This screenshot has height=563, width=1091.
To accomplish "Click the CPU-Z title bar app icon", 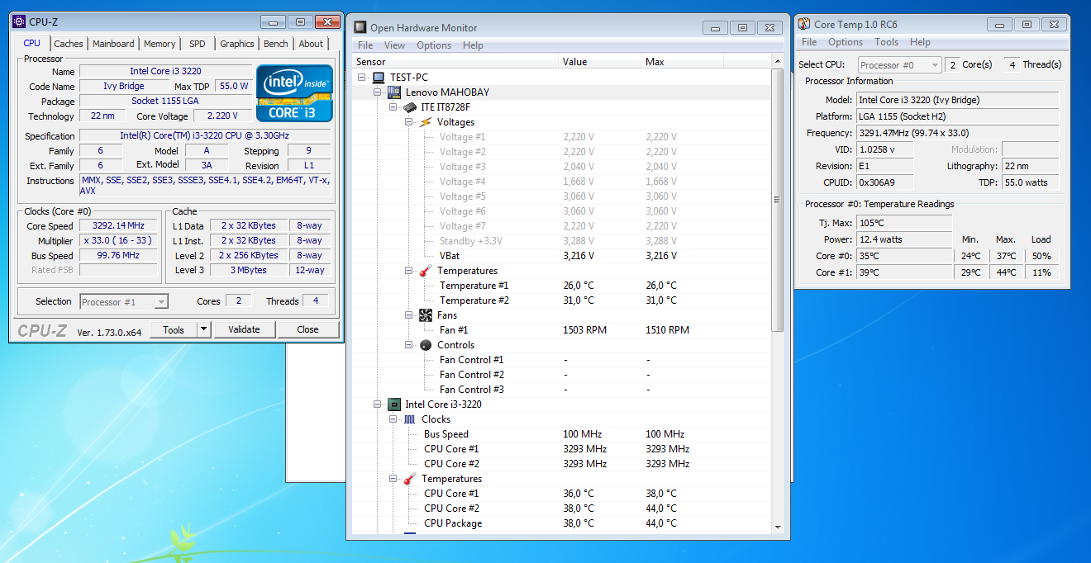I will pyautogui.click(x=19, y=22).
